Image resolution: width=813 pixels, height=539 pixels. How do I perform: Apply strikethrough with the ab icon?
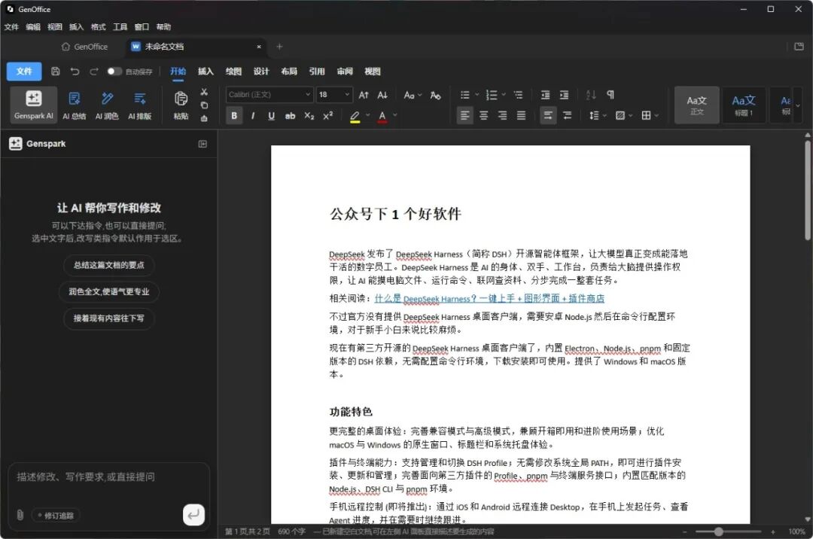[290, 116]
